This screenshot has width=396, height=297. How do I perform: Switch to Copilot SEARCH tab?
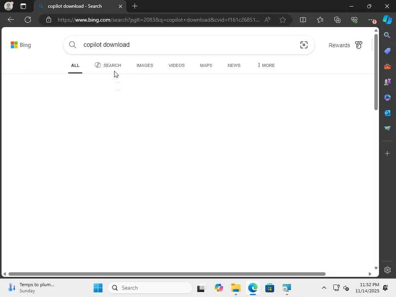tap(108, 65)
